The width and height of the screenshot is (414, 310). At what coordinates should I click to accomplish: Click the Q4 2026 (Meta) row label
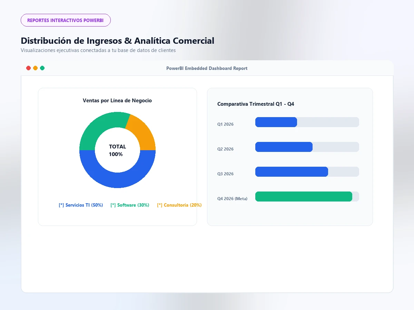tap(232, 199)
